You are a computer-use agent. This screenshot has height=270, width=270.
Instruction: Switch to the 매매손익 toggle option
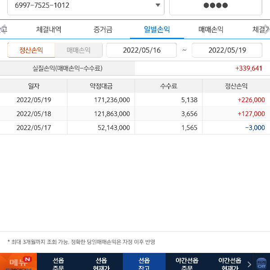78,50
